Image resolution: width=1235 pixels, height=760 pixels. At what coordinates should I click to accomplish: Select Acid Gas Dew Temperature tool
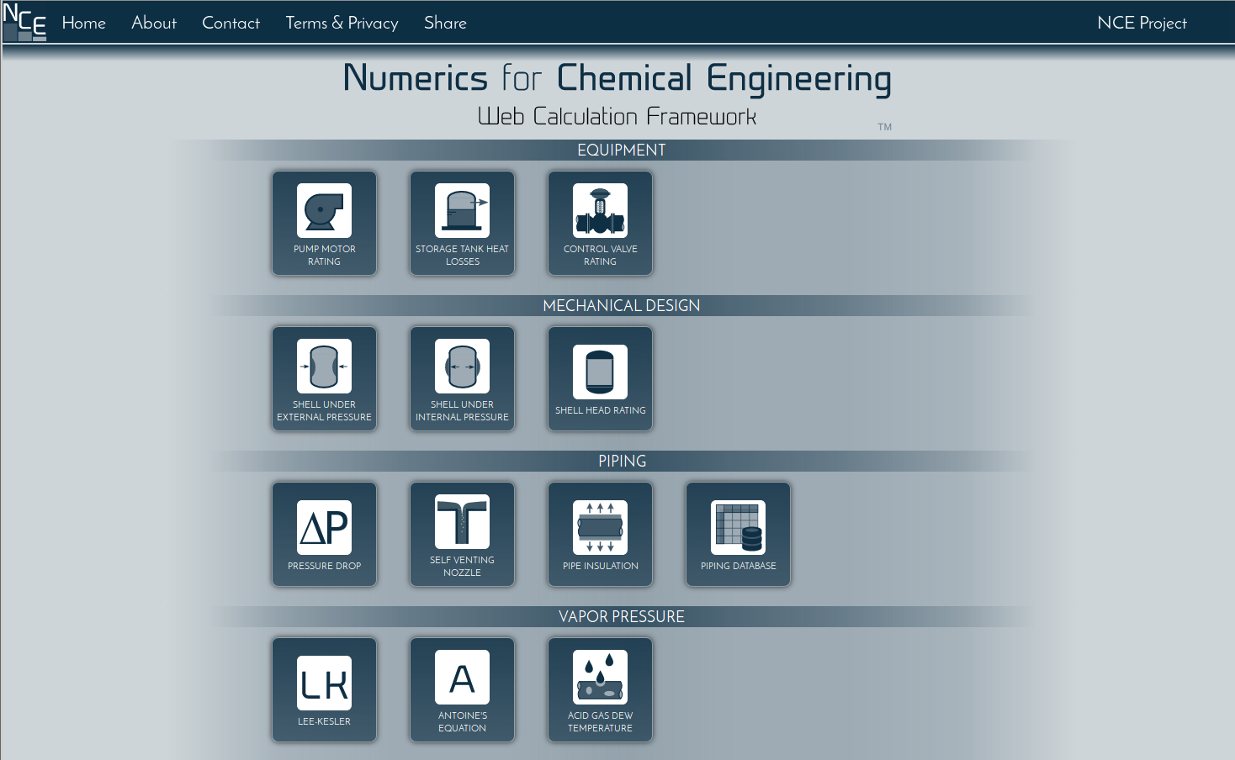[x=600, y=689]
